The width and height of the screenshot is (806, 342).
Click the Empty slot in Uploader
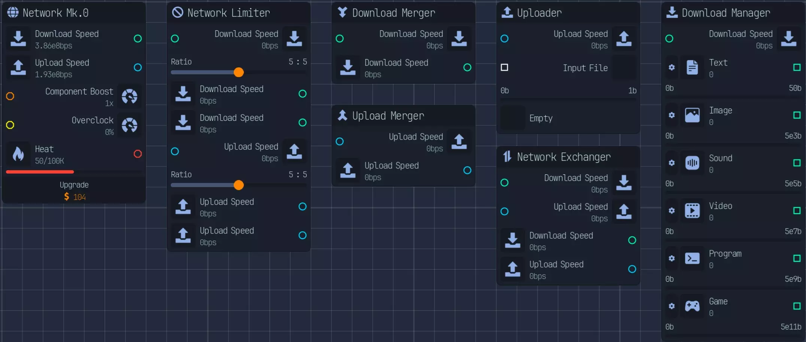click(568, 118)
